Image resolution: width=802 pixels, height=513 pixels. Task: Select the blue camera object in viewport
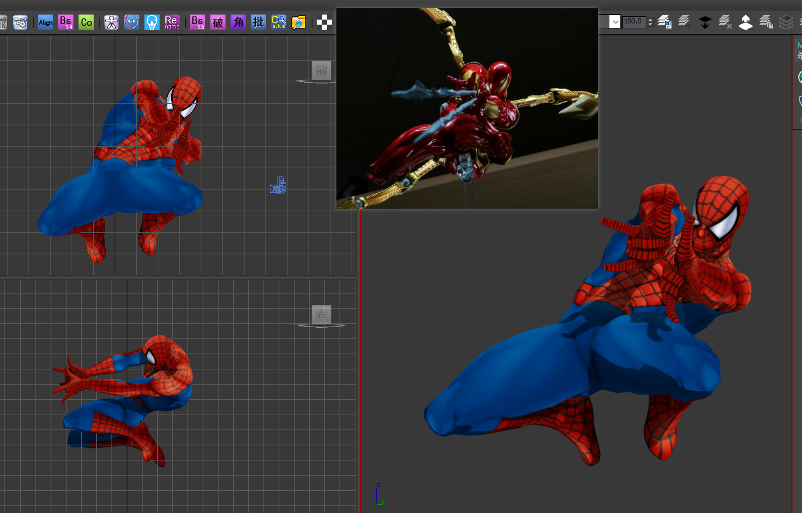pos(278,186)
